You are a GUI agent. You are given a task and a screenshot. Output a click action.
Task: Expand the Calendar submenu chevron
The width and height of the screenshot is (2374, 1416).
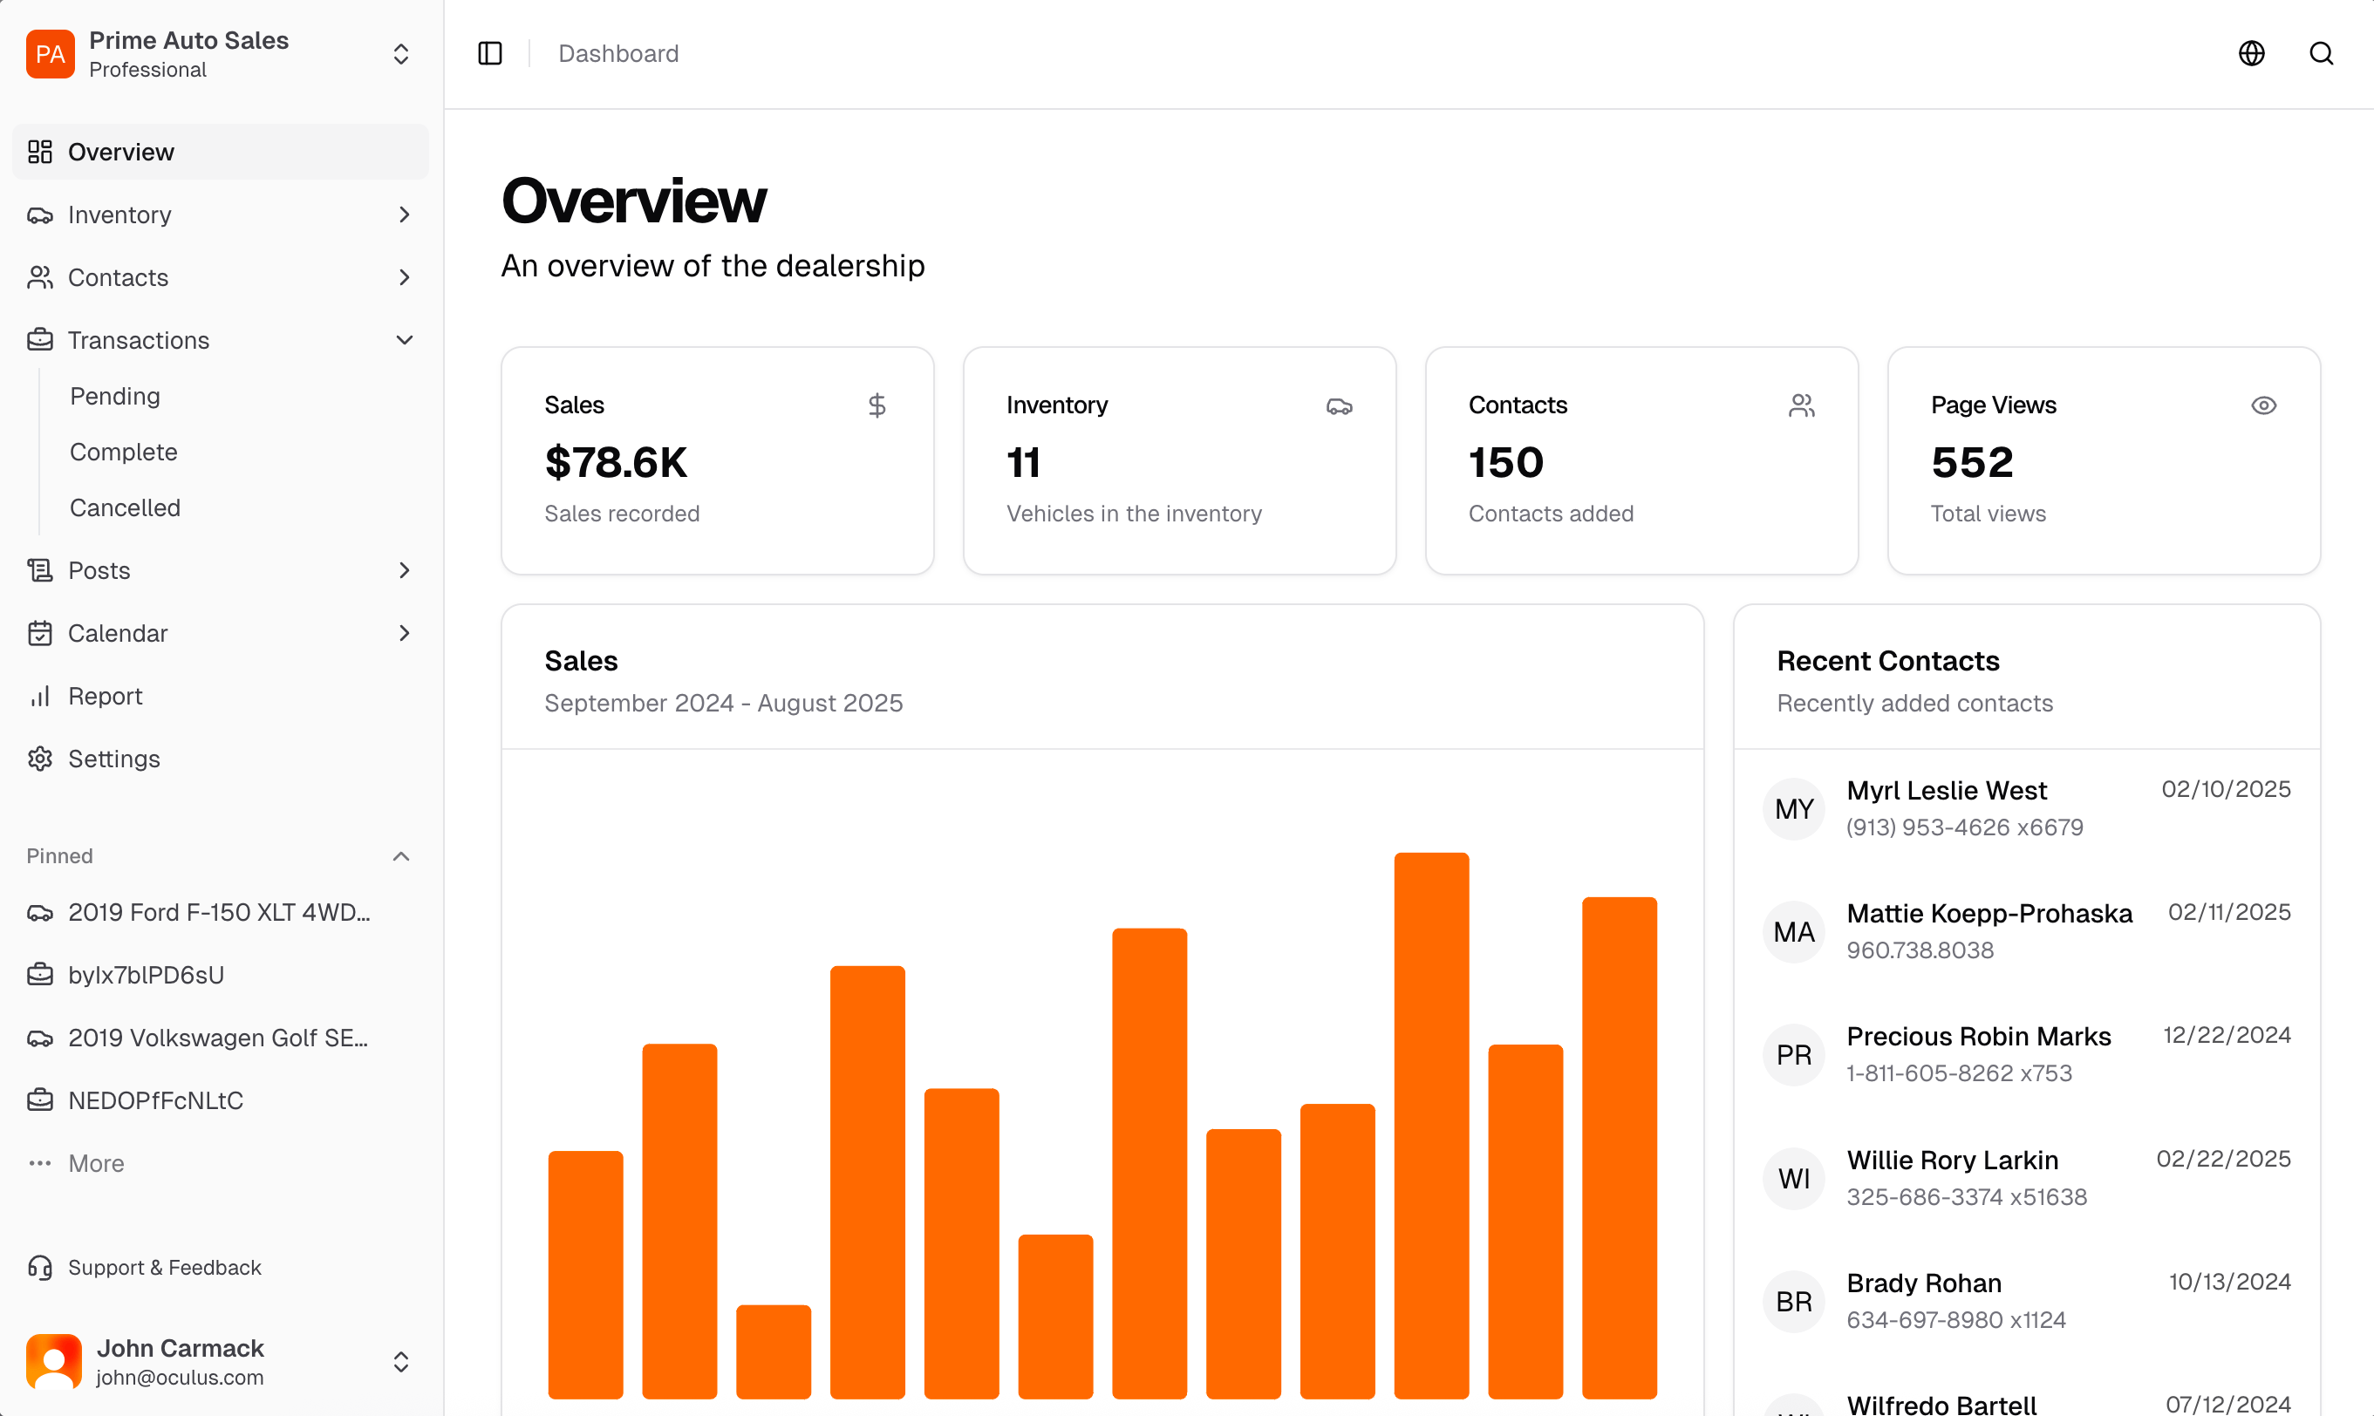pyautogui.click(x=405, y=634)
